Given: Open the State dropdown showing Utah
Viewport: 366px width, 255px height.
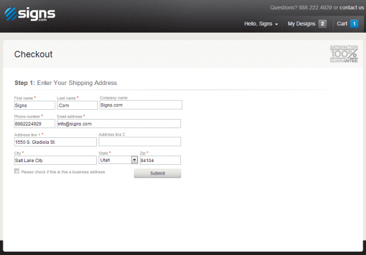Looking at the screenshot, I should 118,160.
